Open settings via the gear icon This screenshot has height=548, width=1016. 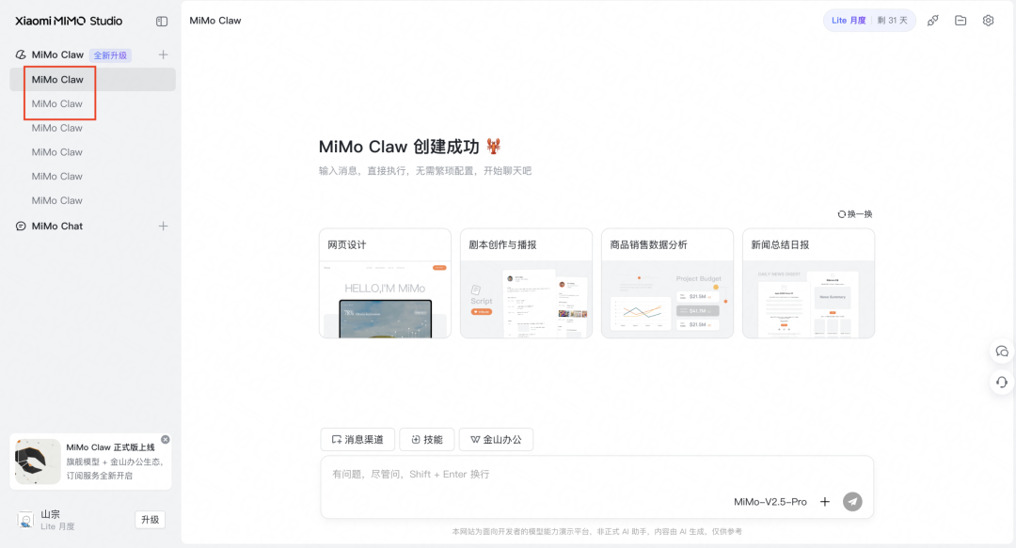[988, 21]
